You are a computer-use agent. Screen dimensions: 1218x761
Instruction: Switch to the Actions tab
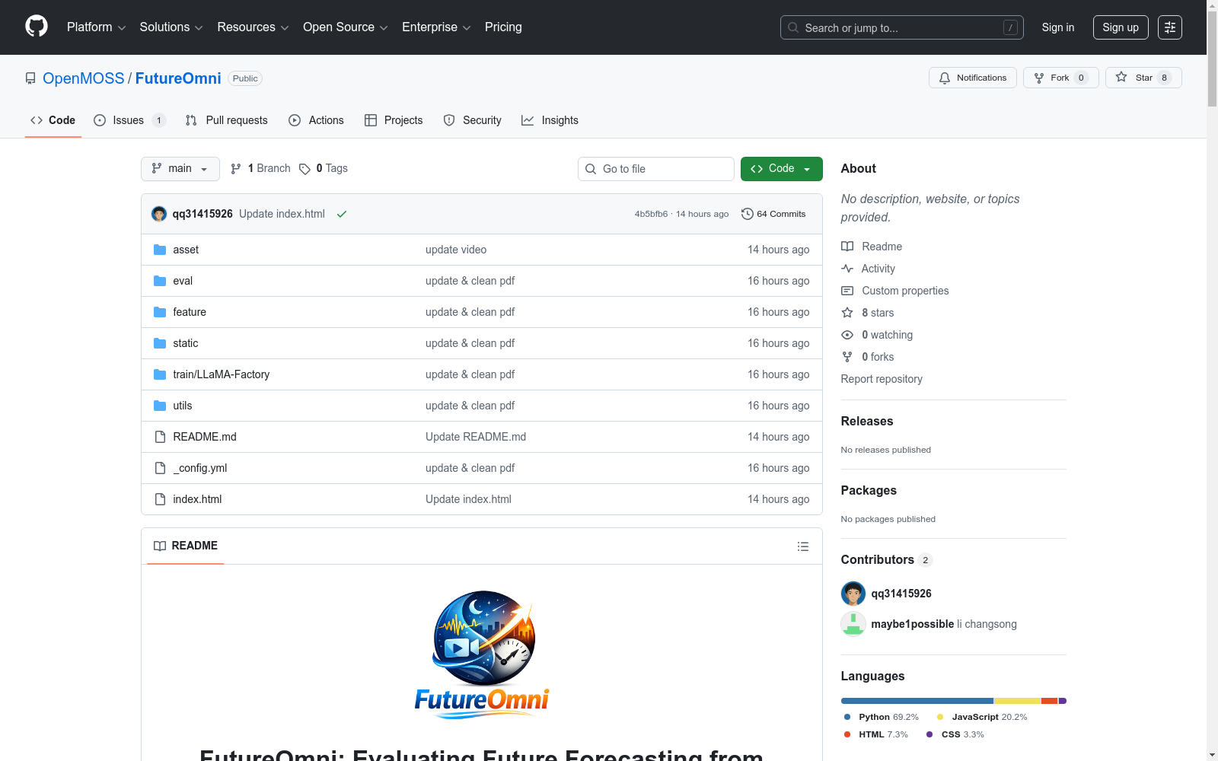pyautogui.click(x=317, y=120)
